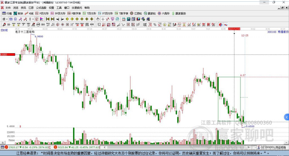Viewport: 289px width, 156px height.
Task: Select the hand pan tool icon
Action: (98, 19)
